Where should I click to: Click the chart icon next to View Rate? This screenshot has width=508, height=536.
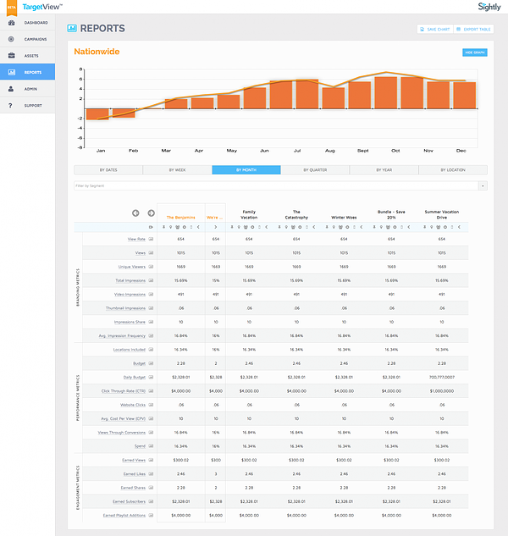[152, 239]
